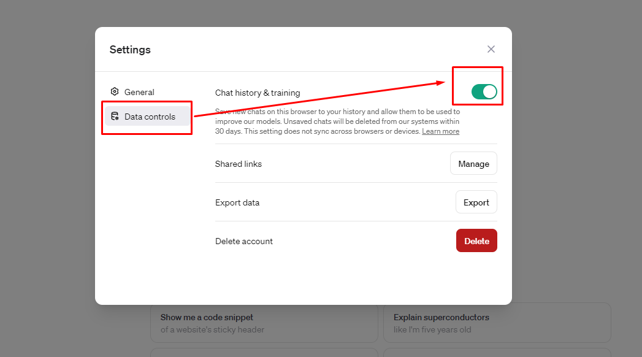This screenshot has height=357, width=642.
Task: Click the Settings dialog heading
Action: click(130, 50)
